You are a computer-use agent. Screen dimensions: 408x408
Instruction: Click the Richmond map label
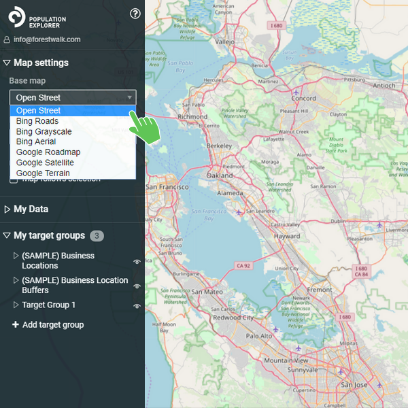click(192, 116)
